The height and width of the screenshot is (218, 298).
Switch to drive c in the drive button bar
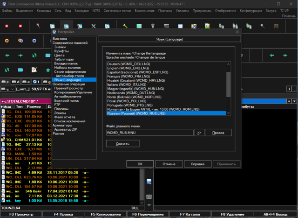click(5, 82)
